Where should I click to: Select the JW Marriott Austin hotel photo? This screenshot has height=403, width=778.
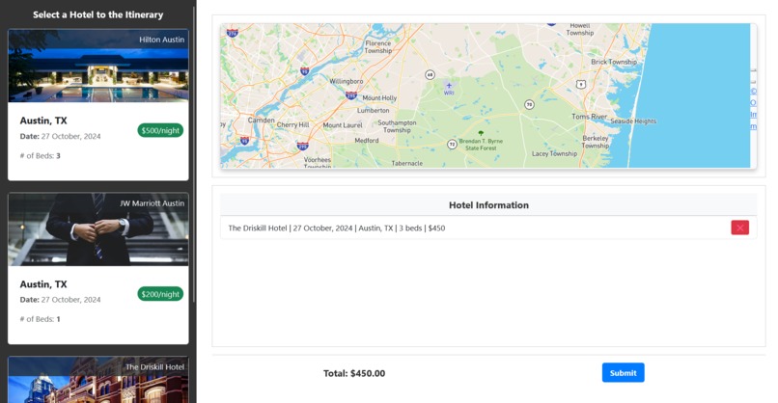pos(98,229)
